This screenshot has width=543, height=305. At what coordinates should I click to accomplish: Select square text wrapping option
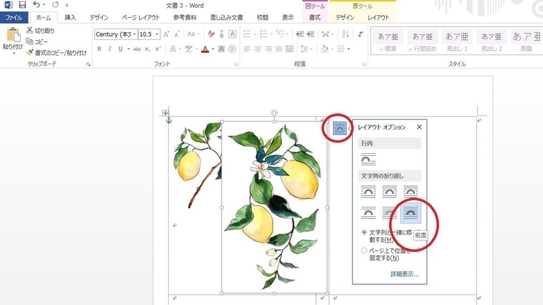pyautogui.click(x=368, y=191)
